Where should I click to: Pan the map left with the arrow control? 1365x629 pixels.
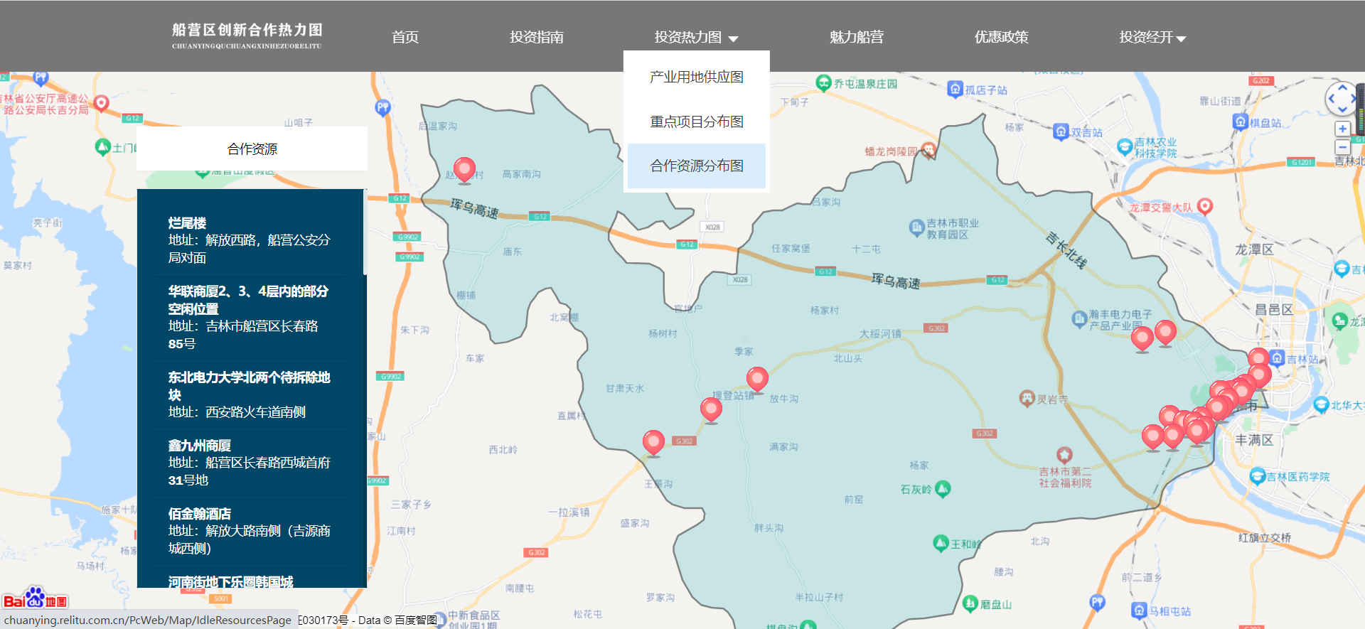point(1332,99)
